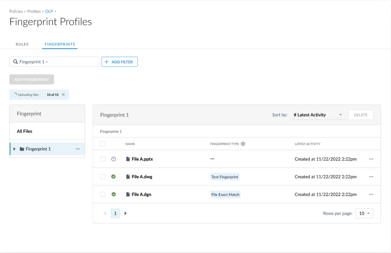Expand the Fingerprint 1 folder tree
Image resolution: width=391 pixels, height=253 pixels.
14,149
